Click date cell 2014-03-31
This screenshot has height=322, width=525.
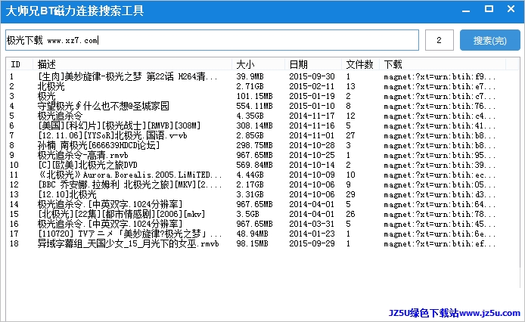pos(312,224)
